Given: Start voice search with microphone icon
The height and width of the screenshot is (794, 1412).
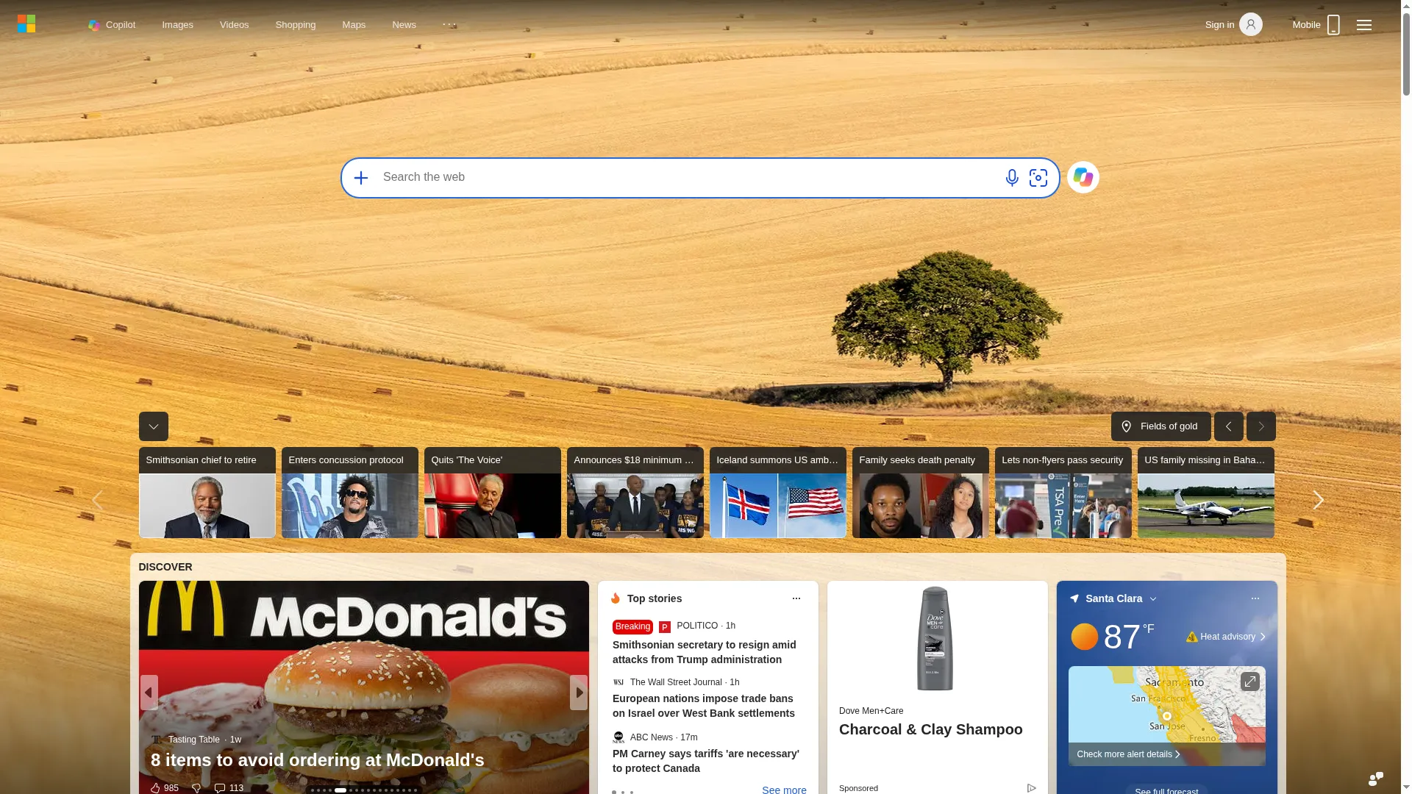Looking at the screenshot, I should tap(1012, 178).
